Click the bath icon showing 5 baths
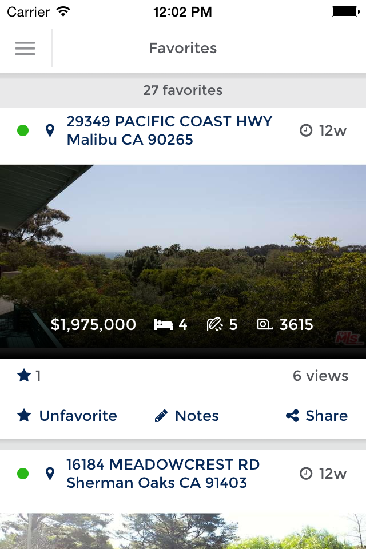 [214, 324]
